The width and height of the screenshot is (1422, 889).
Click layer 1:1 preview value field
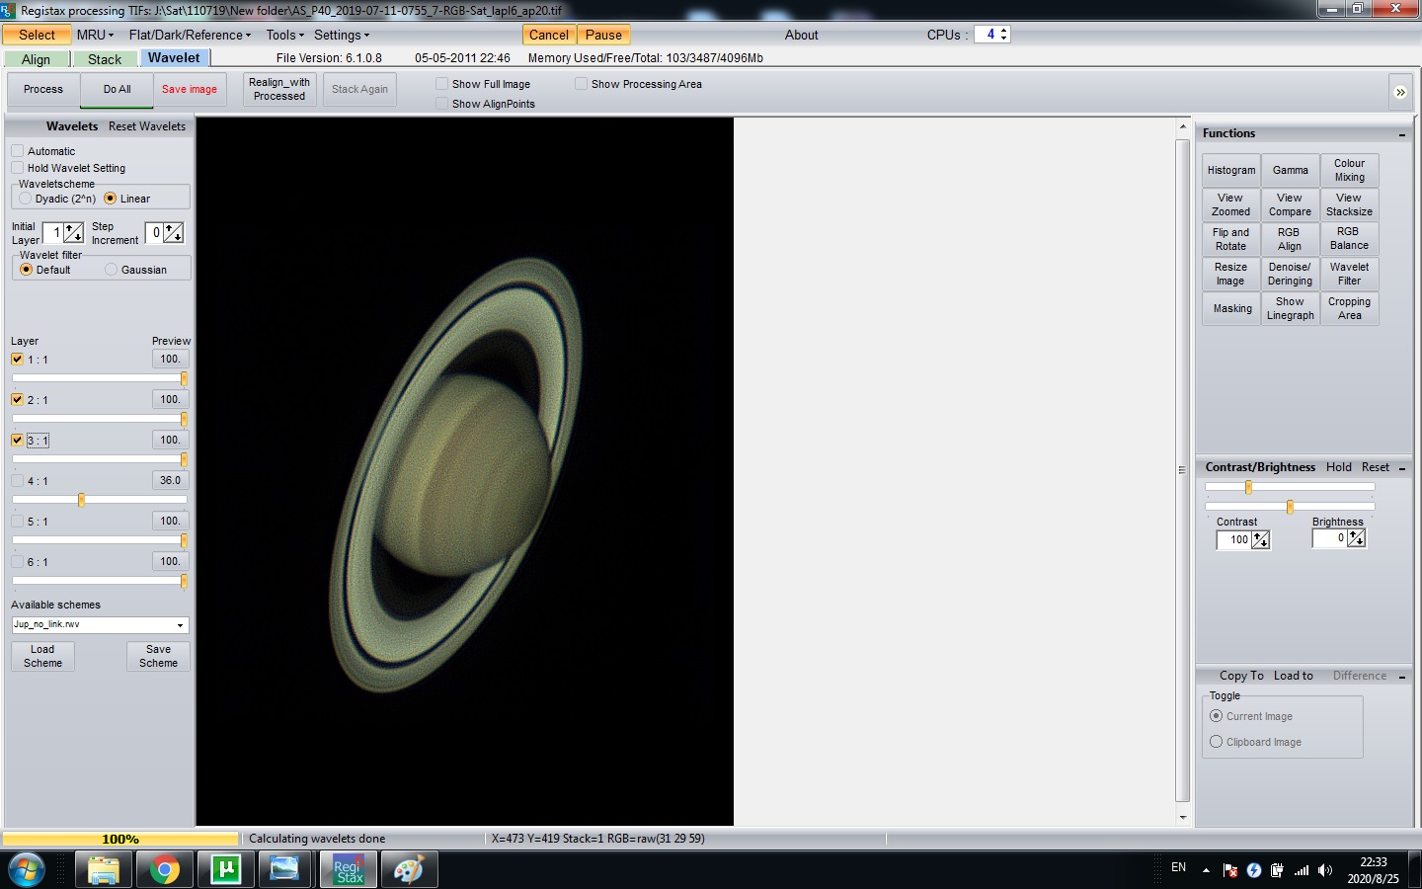click(170, 360)
